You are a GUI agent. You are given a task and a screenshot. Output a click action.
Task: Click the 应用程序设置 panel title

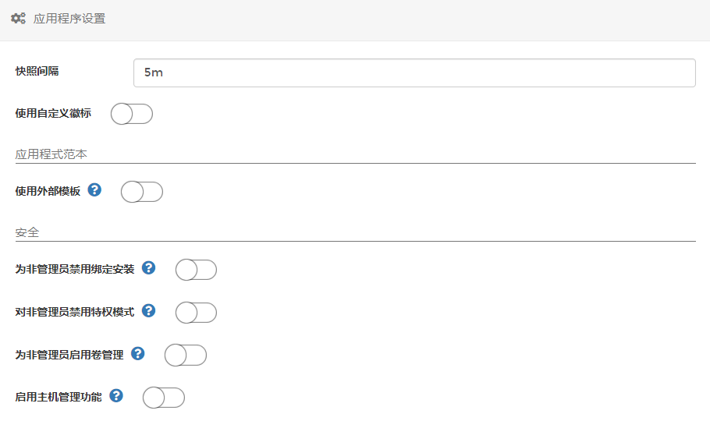coord(69,19)
